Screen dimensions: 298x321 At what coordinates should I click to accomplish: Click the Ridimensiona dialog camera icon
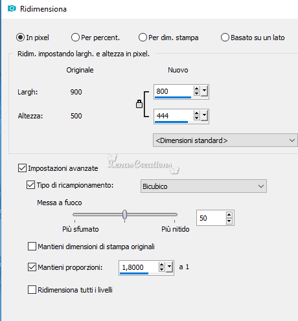(12, 8)
